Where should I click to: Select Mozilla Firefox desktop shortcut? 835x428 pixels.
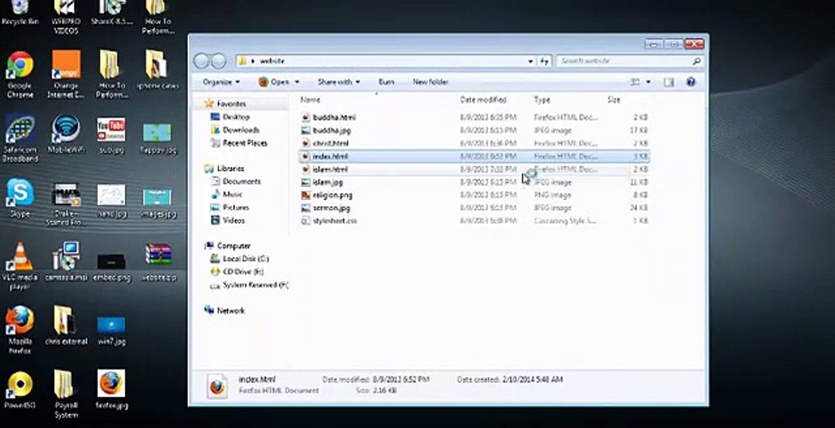[x=20, y=330]
